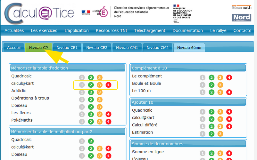Open level 4 of Le complément
Image resolution: width=257 pixels, height=160 pixels.
[x=229, y=77]
